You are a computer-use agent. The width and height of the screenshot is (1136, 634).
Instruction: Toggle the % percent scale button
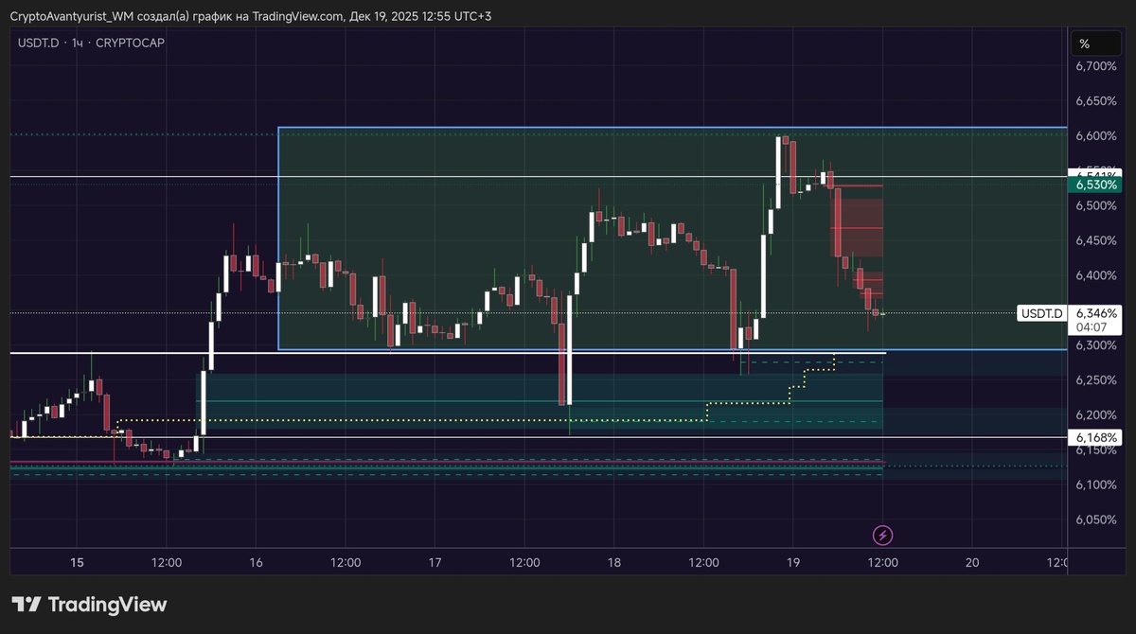coord(1096,44)
